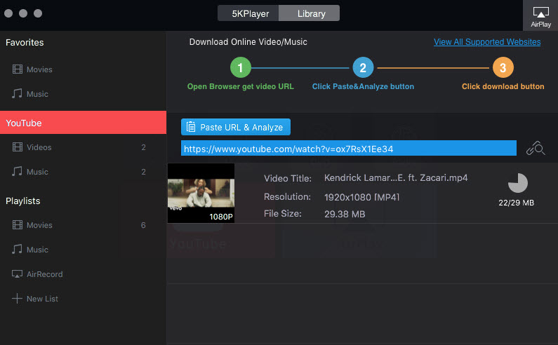Click the file size value '29.38 MB'
Screen dimensions: 558x345
[345, 214]
